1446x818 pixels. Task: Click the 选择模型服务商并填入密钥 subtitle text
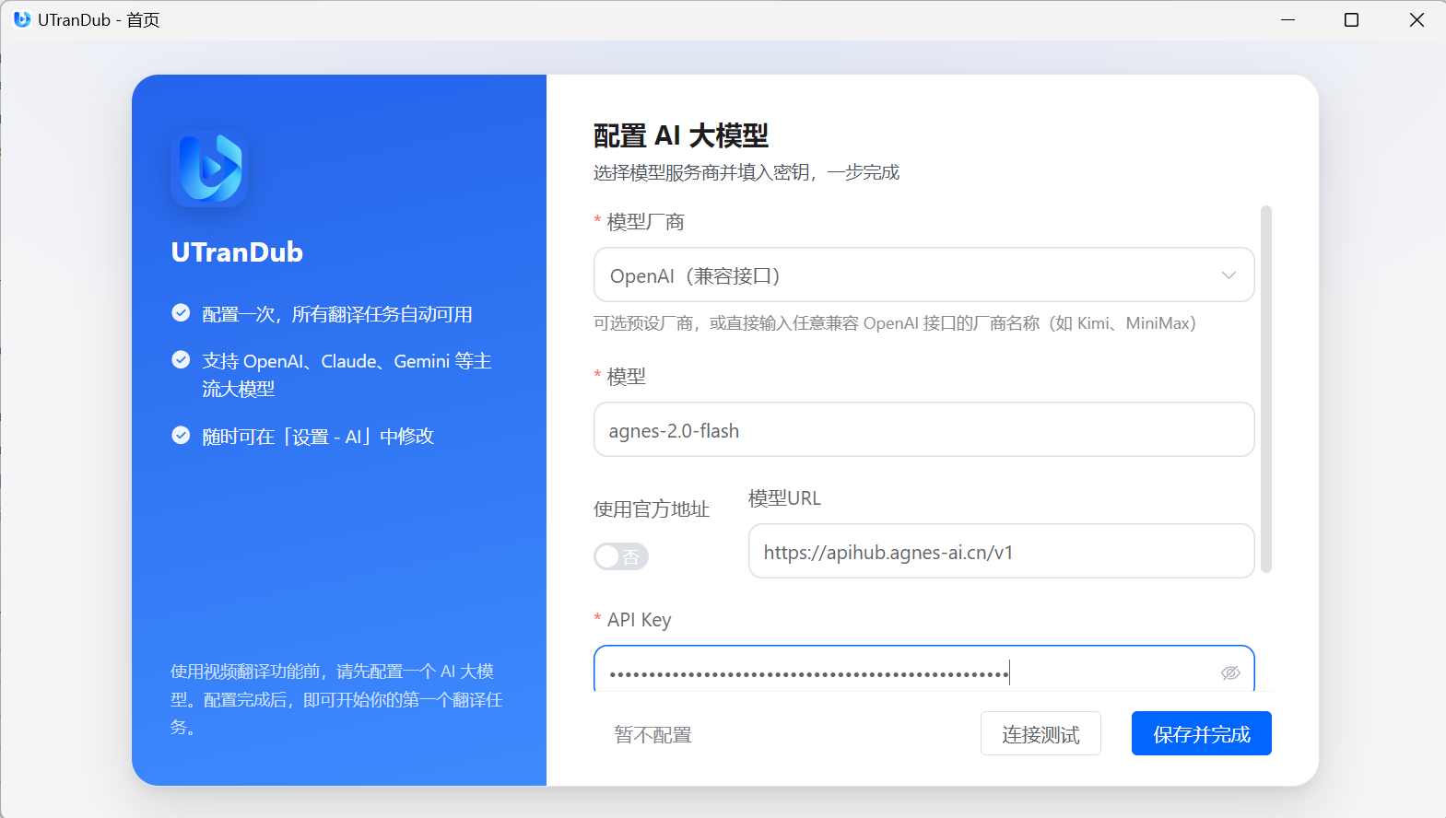747,172
